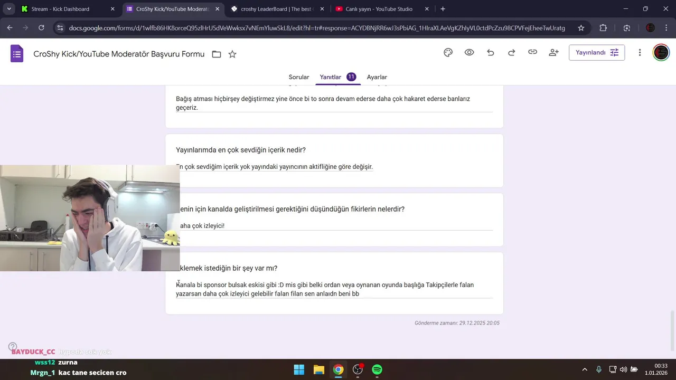The width and height of the screenshot is (676, 380).
Task: Open the theme customization palette
Action: point(448,52)
